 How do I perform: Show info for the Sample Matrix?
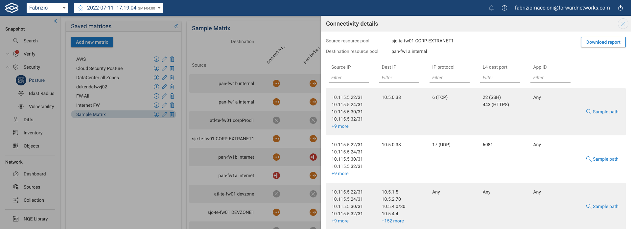click(156, 114)
